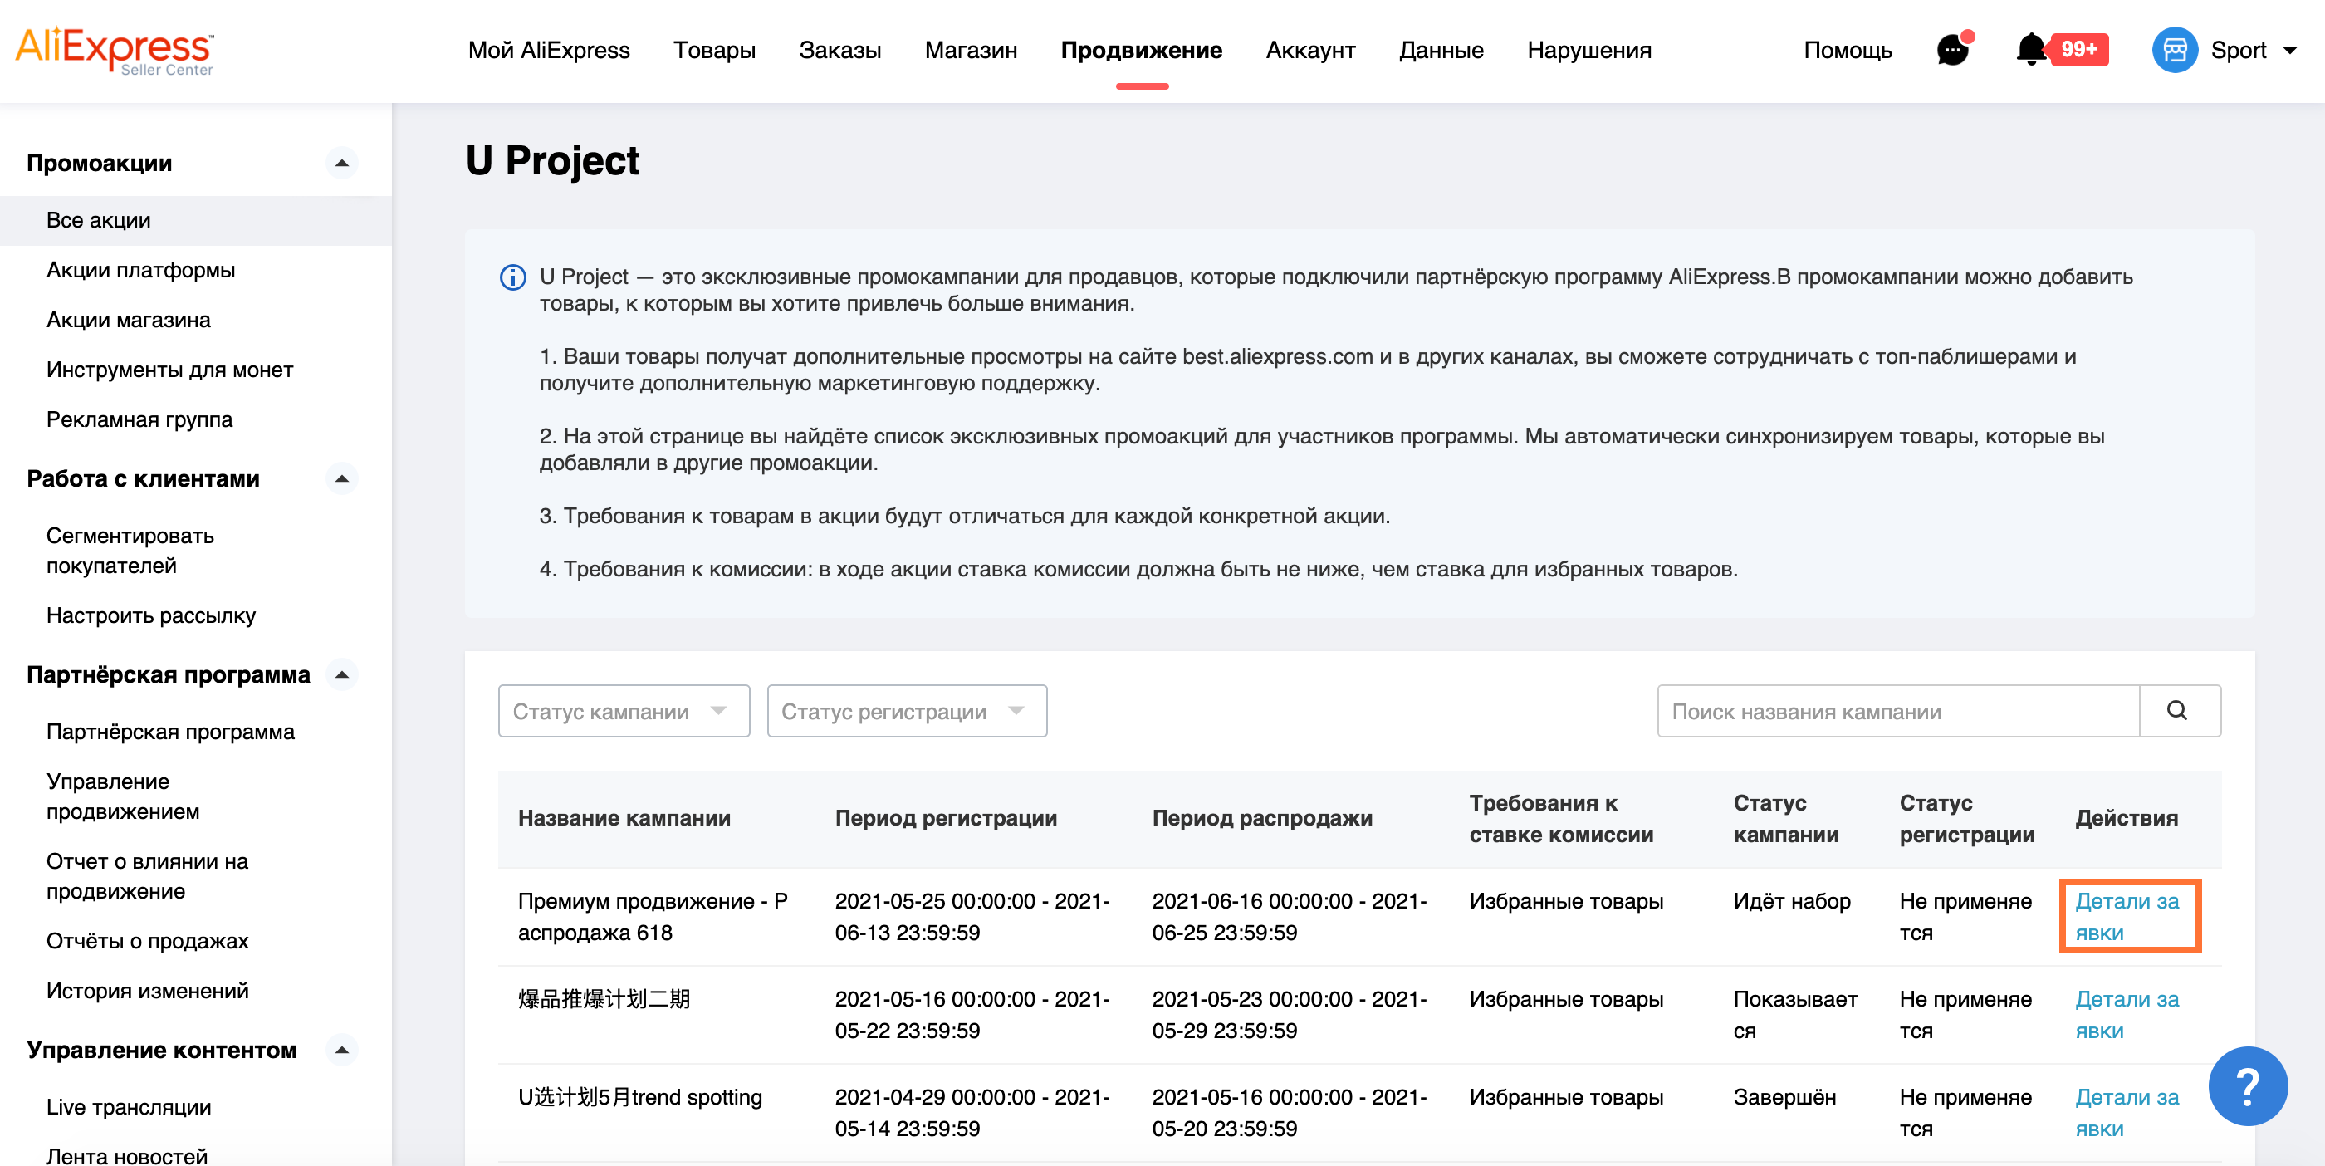The width and height of the screenshot is (2325, 1166).
Task: Open the Статус кампании dropdown
Action: tap(624, 710)
